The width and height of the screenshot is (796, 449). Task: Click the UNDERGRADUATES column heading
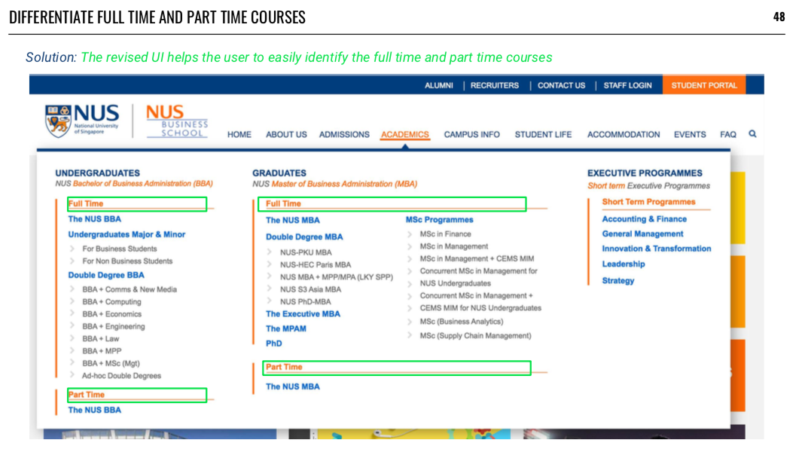(x=97, y=173)
